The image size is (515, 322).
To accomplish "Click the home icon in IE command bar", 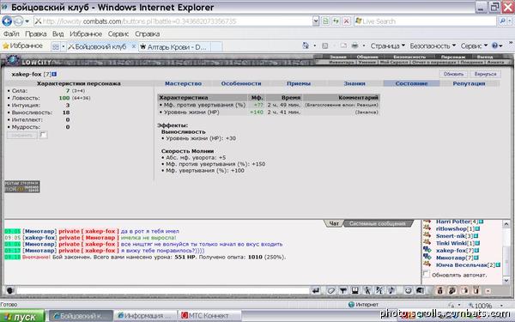I will coord(306,46).
